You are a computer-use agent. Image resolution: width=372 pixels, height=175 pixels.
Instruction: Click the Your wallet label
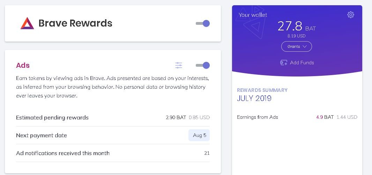[x=253, y=15]
